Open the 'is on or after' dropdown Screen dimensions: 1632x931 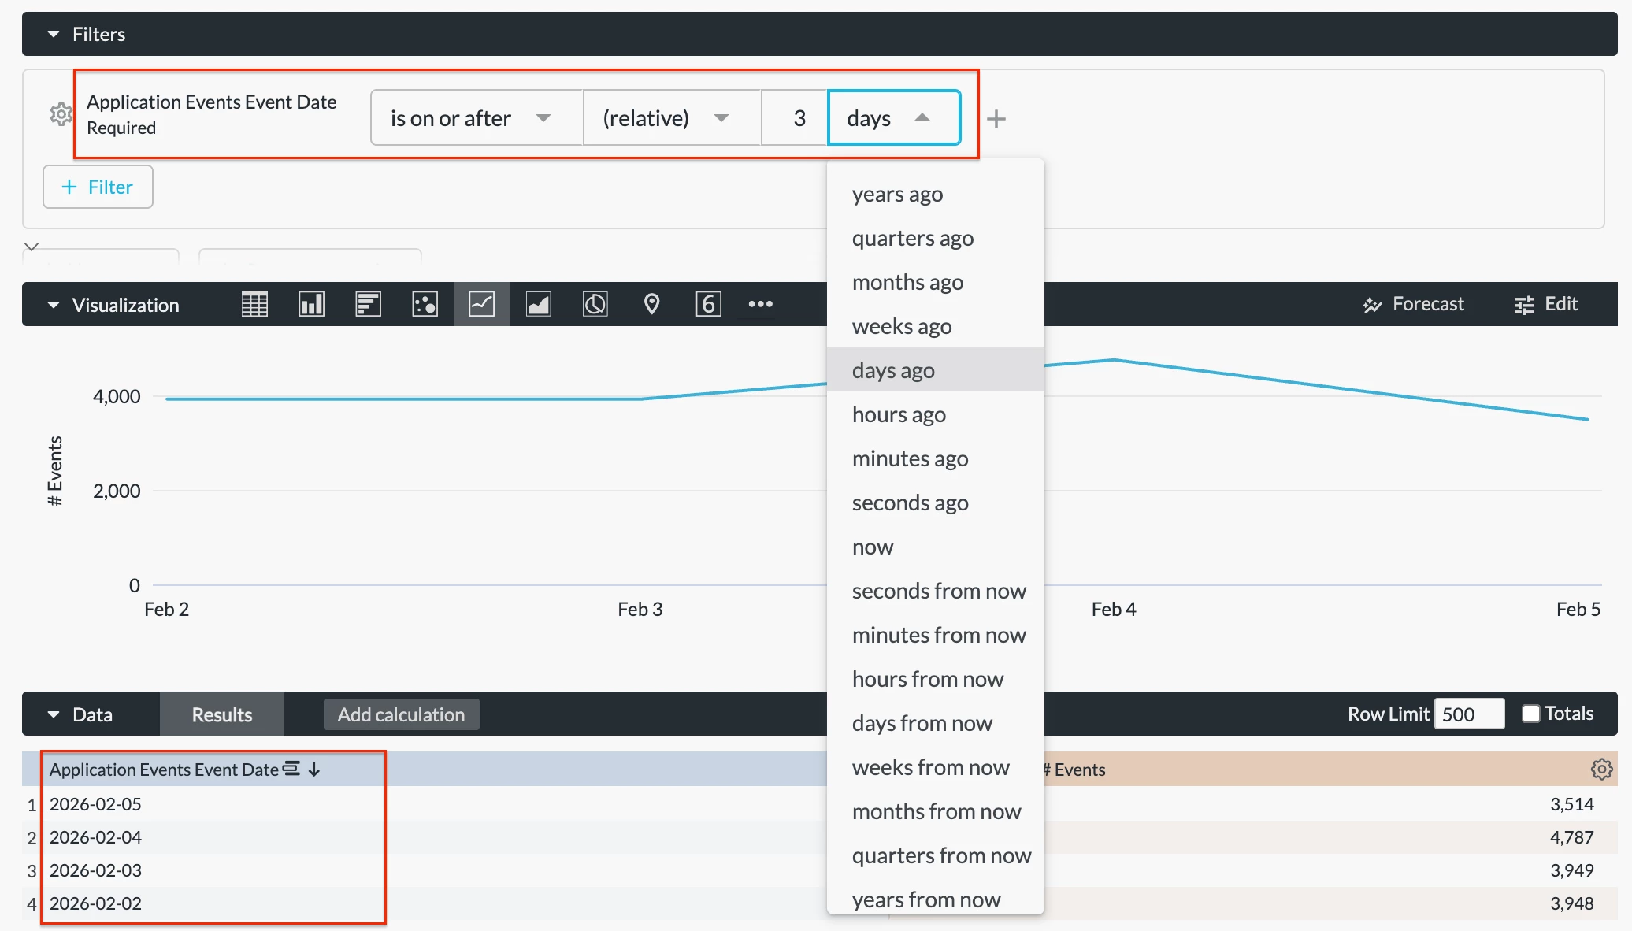click(476, 118)
